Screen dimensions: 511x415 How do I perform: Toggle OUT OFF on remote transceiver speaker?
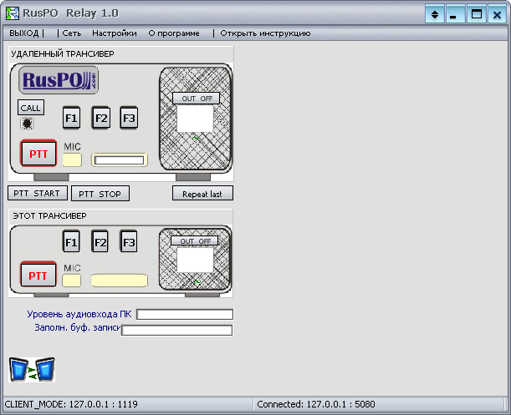click(x=197, y=99)
